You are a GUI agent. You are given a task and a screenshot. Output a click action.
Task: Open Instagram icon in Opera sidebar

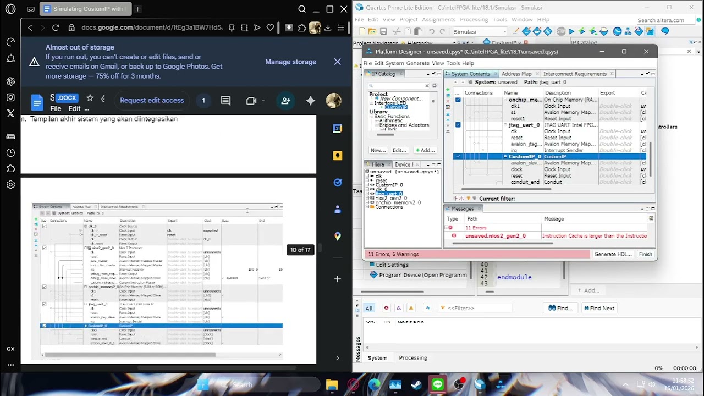pos(10,97)
